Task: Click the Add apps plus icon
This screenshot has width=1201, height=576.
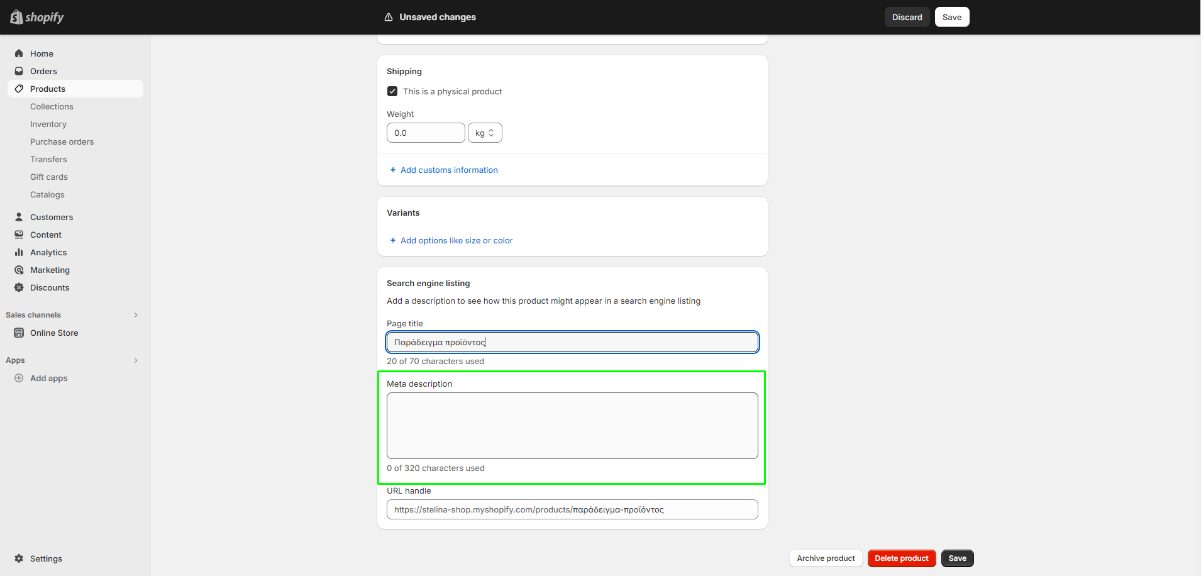Action: 19,378
